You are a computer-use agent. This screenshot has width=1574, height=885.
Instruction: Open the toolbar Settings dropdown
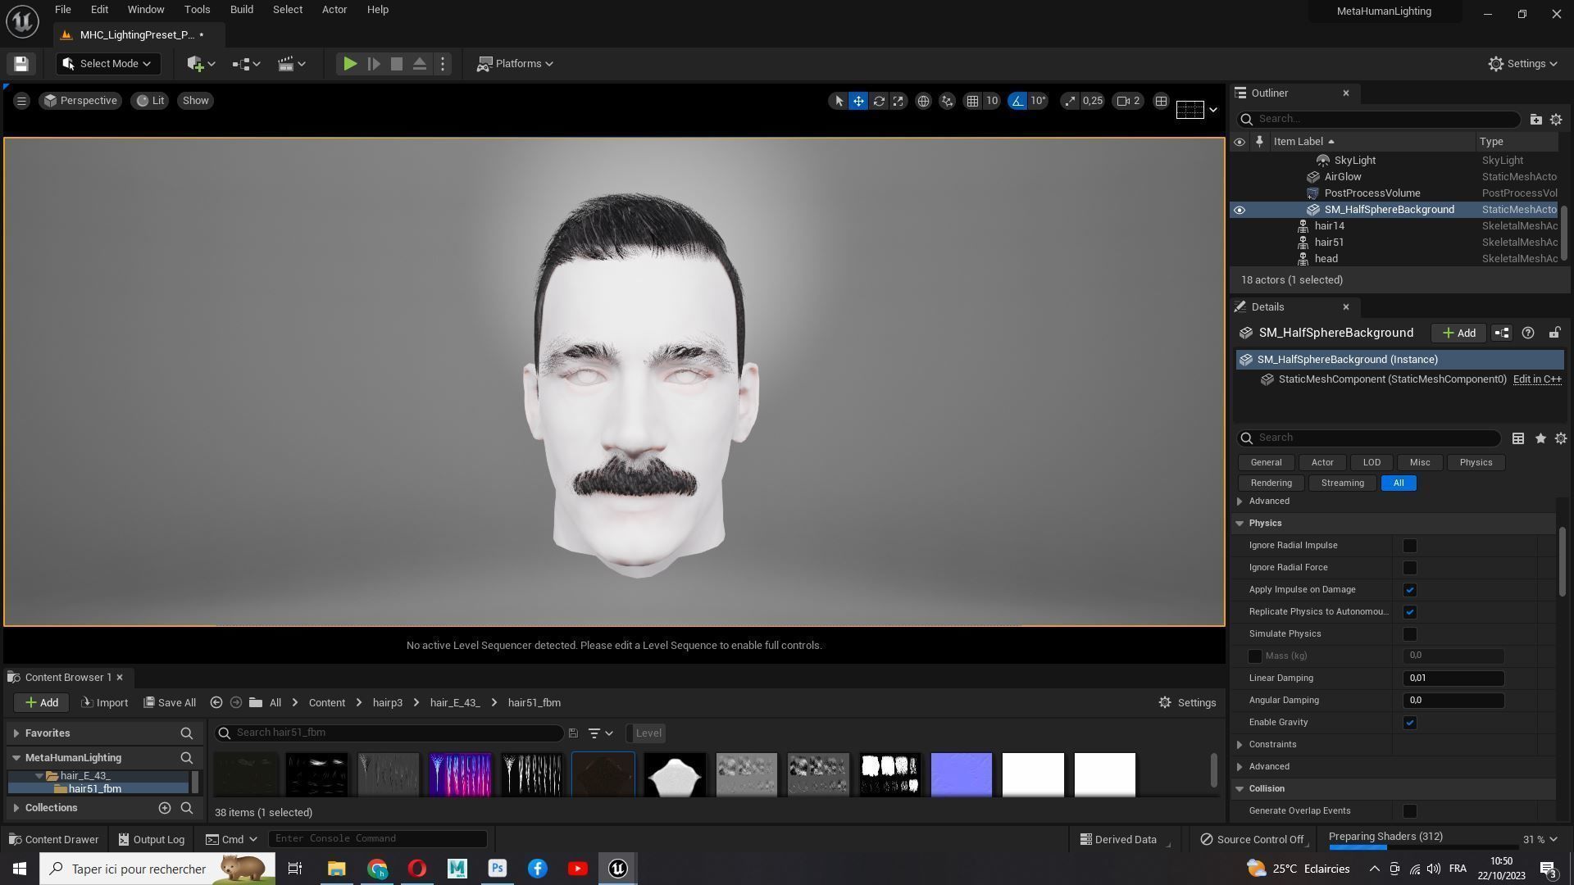click(1522, 64)
